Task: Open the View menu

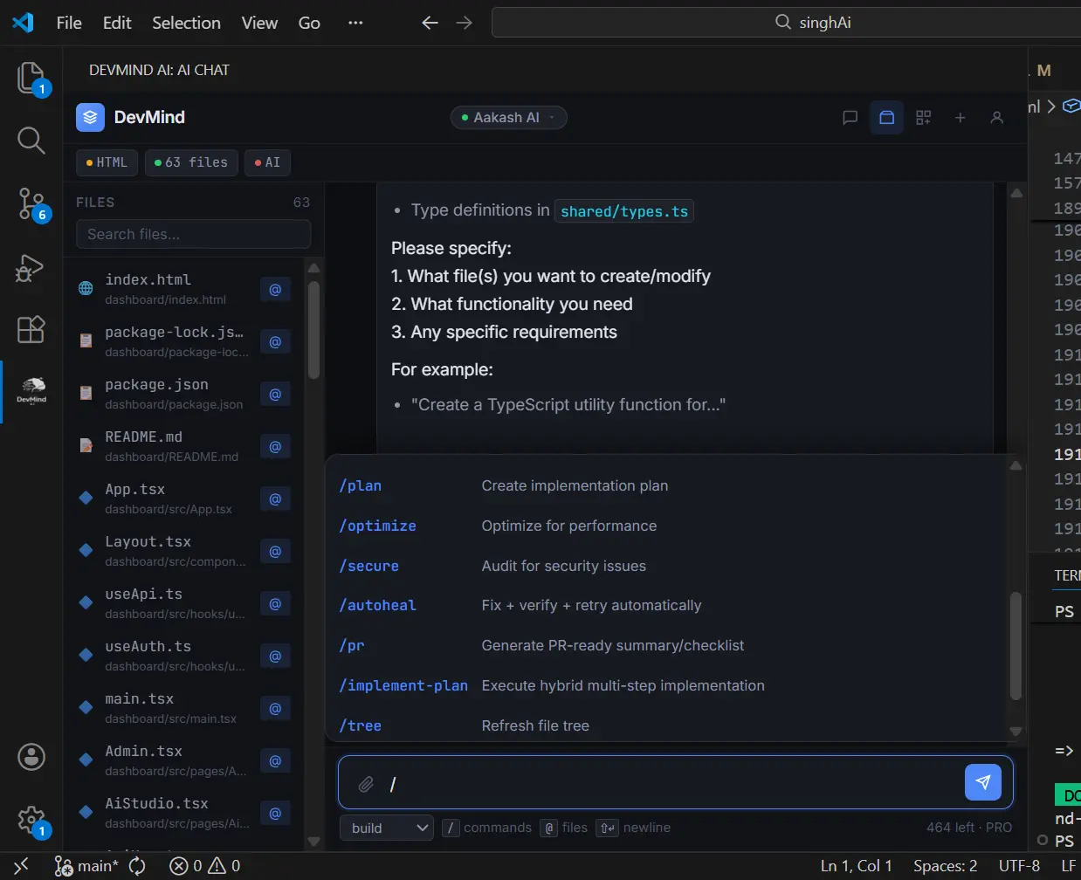Action: click(x=259, y=23)
